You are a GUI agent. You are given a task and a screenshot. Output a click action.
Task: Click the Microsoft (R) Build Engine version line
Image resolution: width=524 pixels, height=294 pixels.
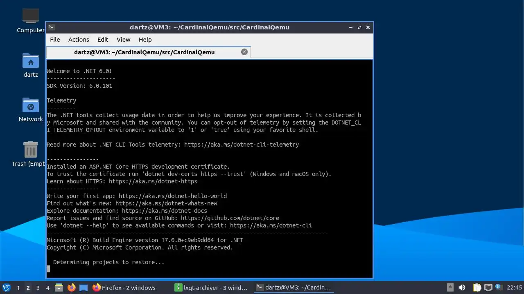pyautogui.click(x=145, y=240)
